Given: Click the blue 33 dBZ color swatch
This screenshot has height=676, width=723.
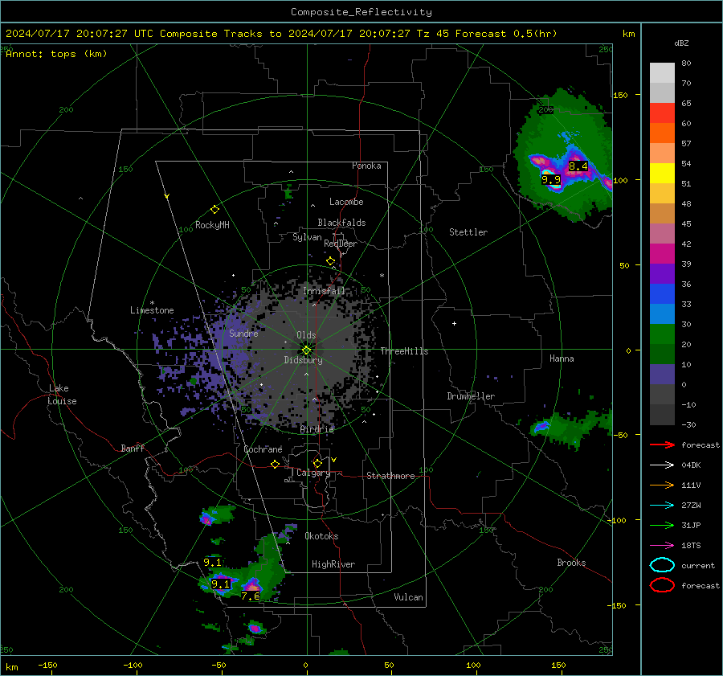Looking at the screenshot, I should point(662,294).
